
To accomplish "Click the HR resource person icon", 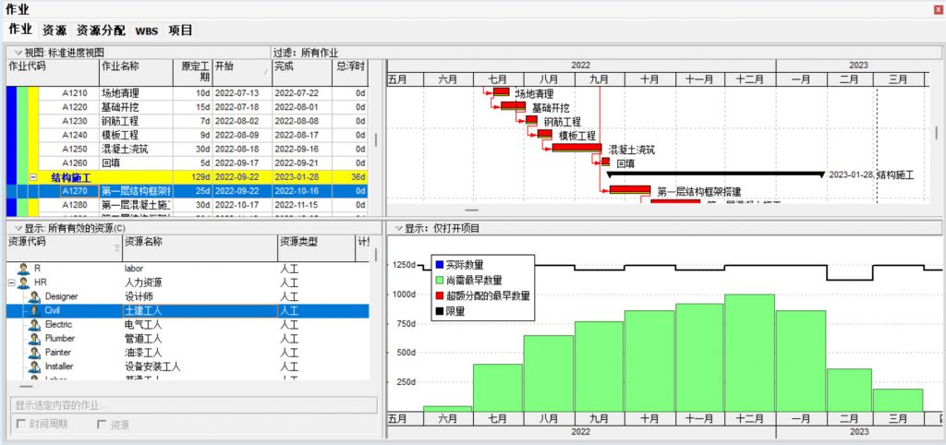I will coord(23,283).
